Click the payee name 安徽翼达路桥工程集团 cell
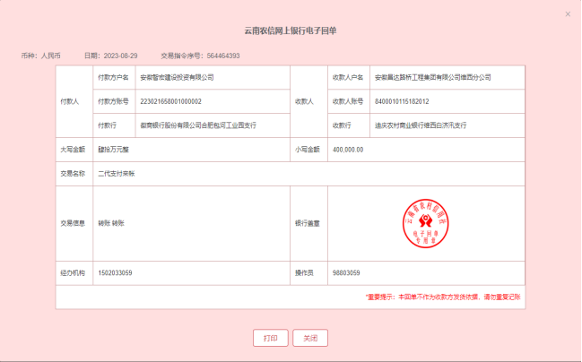Image resolution: width=582 pixels, height=362 pixels. (x=432, y=78)
